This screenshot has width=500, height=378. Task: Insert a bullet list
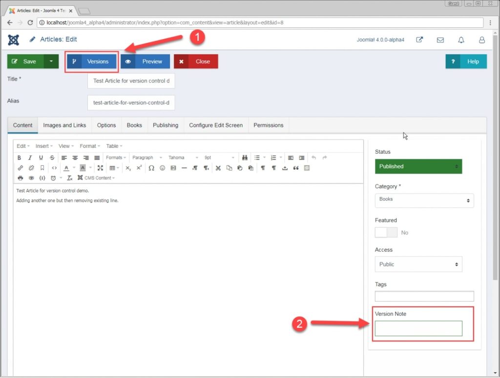pyautogui.click(x=257, y=158)
